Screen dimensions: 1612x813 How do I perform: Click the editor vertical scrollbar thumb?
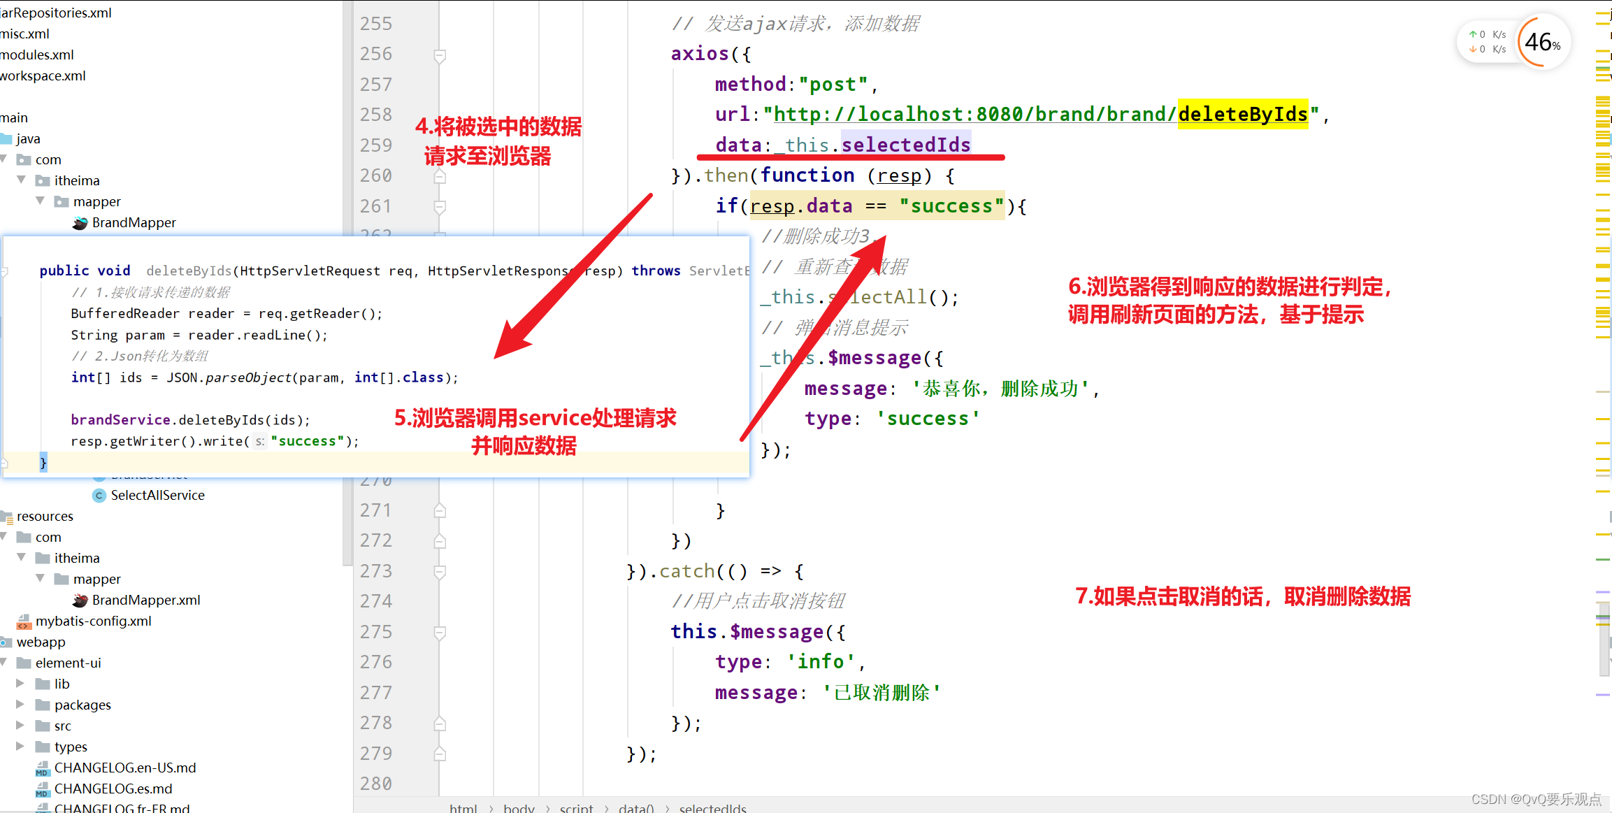tap(1604, 640)
